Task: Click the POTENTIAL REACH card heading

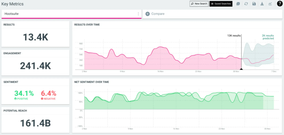Action: (x=15, y=111)
